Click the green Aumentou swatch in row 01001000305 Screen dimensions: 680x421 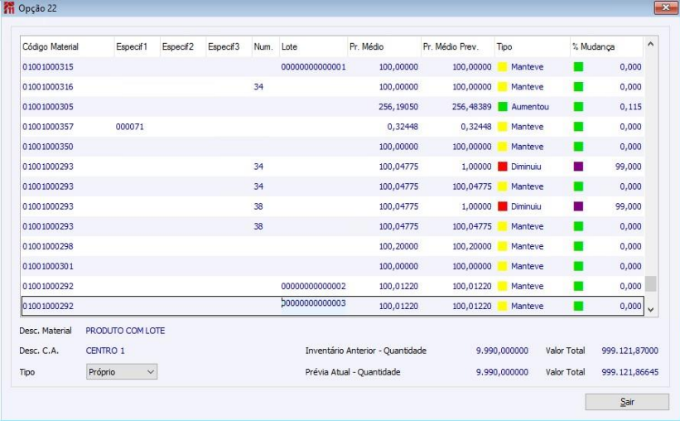(503, 107)
